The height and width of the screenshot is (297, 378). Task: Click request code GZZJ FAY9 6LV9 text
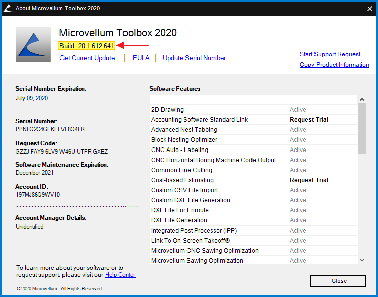click(61, 152)
